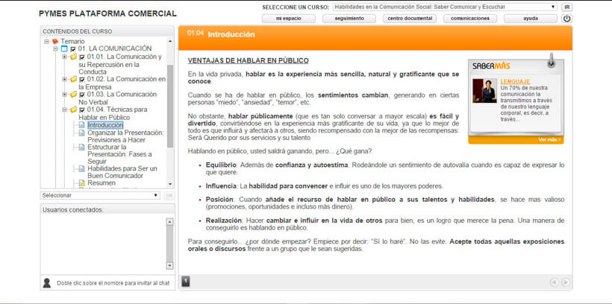Go to previous page arrow in content footer
Viewport: 612px width, 304px height.
tap(555, 282)
